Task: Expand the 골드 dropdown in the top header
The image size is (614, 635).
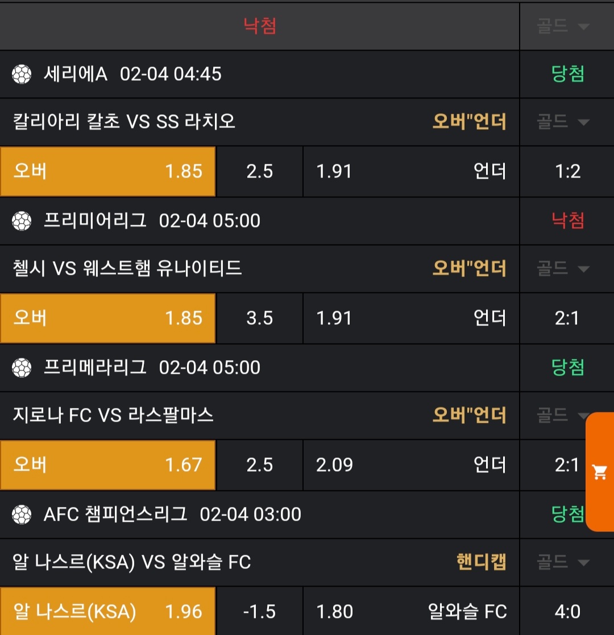Action: pyautogui.click(x=563, y=26)
